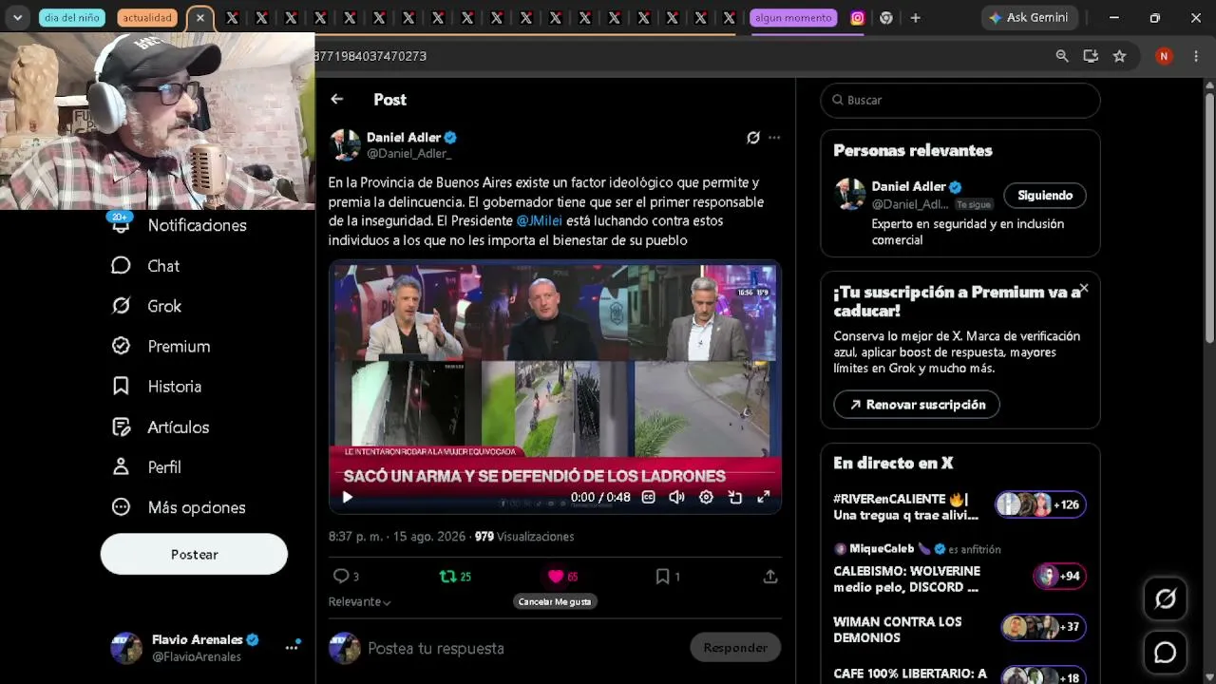The image size is (1216, 684).
Task: Bookmark the post
Action: point(667,576)
